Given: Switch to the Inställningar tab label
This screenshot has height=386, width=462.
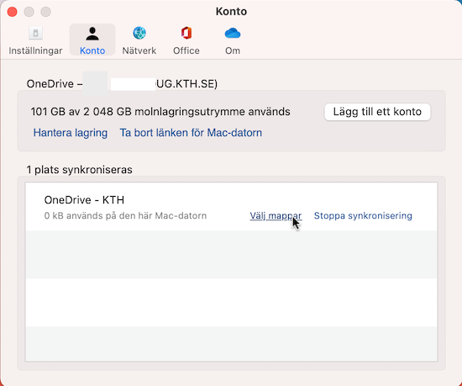Looking at the screenshot, I should coord(35,50).
